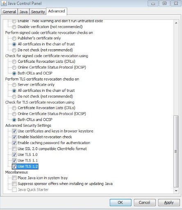Uncheck the highlighted Use TLS 1.2 box
182x210 pixels.
(x=14, y=167)
